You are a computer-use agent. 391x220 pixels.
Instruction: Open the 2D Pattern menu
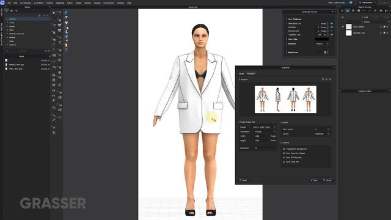[38, 3]
